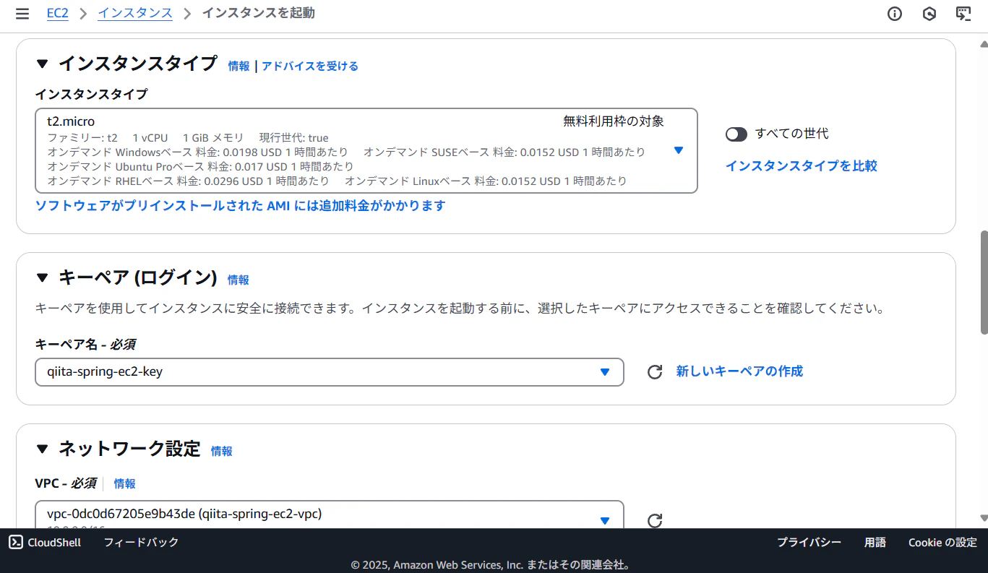Click the Amazon Web Services copyright text
The image size is (988, 573).
(490, 565)
